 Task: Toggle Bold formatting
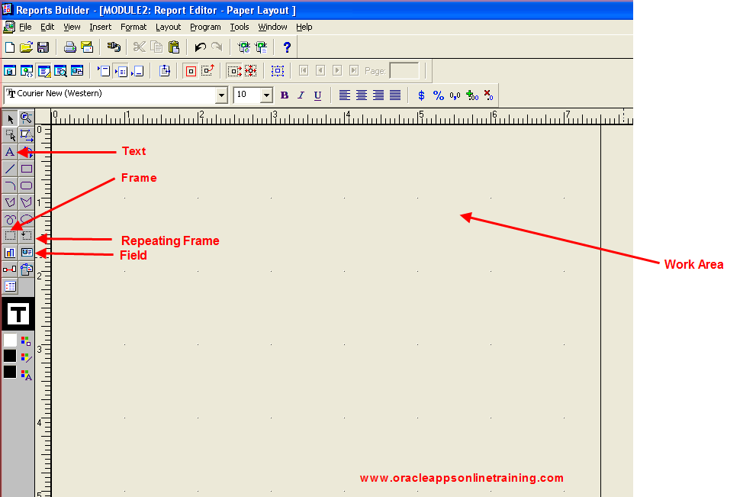point(285,95)
